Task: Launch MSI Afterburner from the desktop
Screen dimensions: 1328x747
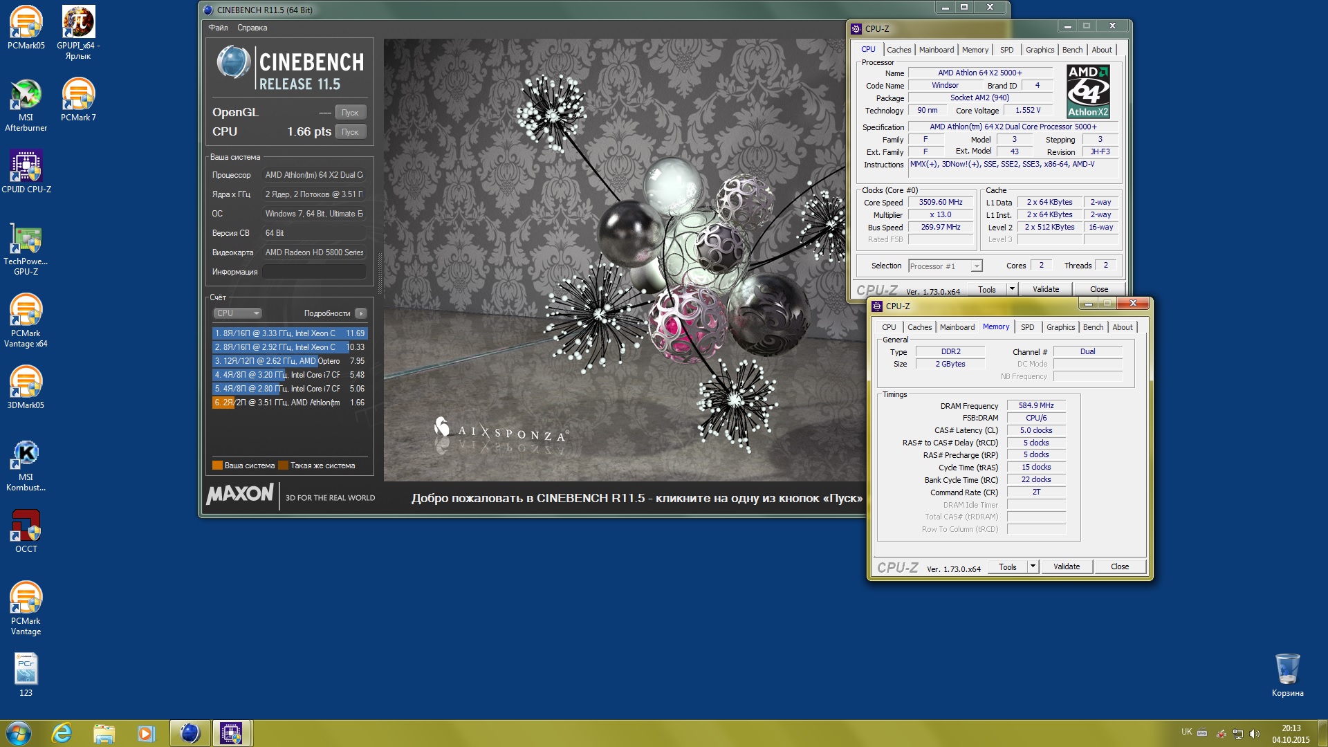Action: pos(26,104)
